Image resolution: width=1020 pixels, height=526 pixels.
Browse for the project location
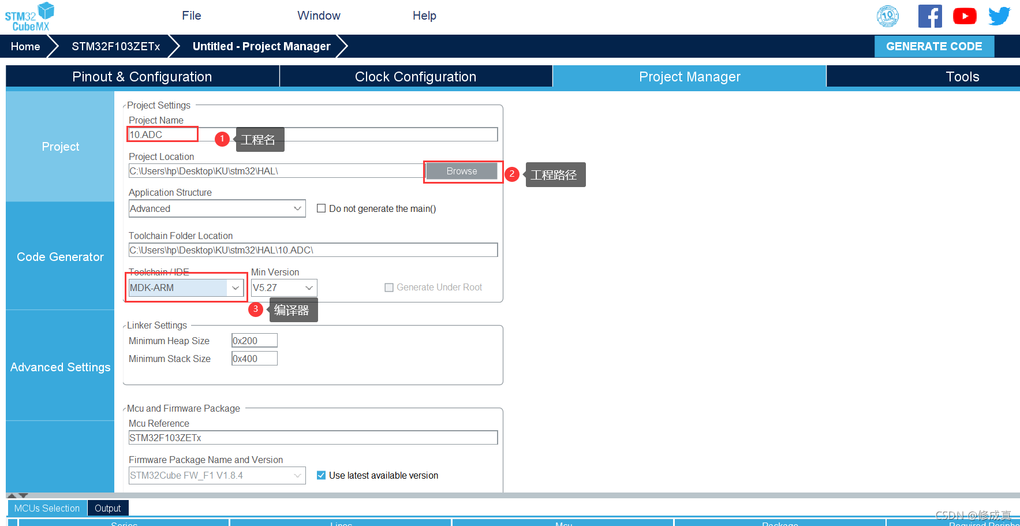(x=462, y=171)
